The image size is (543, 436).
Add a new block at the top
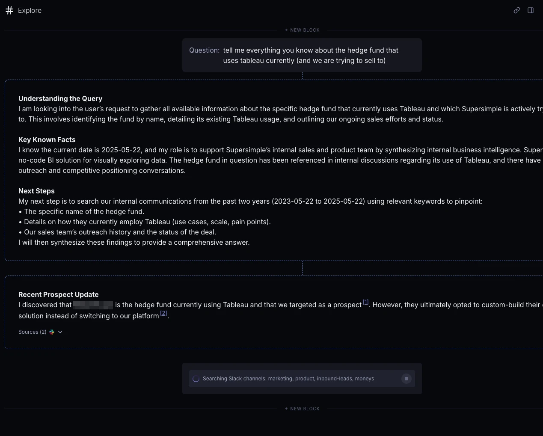[x=302, y=30]
